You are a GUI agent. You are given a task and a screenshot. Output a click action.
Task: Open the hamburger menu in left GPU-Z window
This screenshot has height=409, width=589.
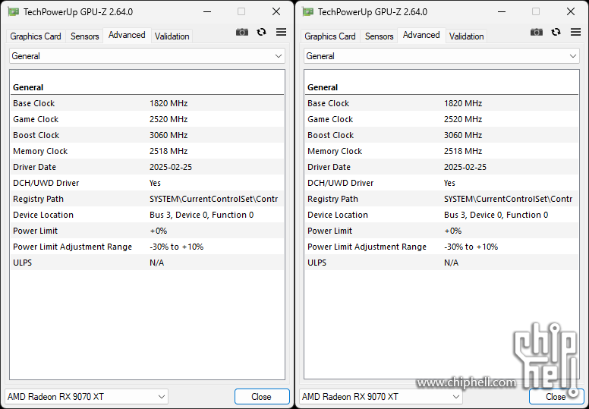[281, 33]
